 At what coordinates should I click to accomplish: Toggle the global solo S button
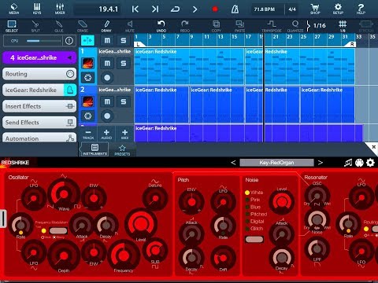(124, 41)
